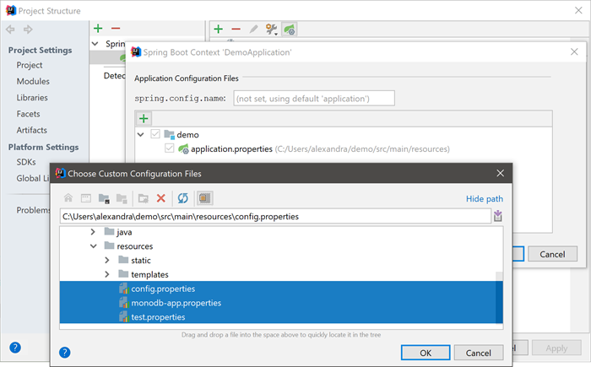Click Hide path link
Image resolution: width=591 pixels, height=367 pixels.
tap(485, 198)
